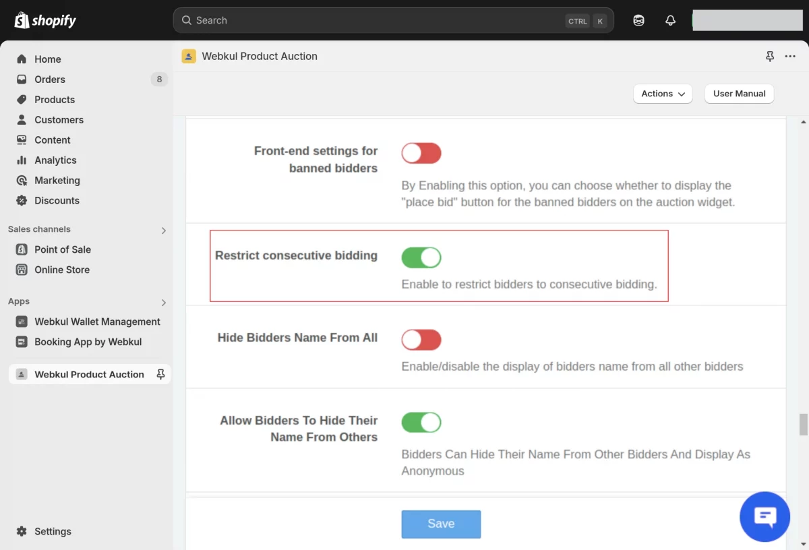Screen dimensions: 809x550
Task: Open the Actions dropdown
Action: pos(662,94)
